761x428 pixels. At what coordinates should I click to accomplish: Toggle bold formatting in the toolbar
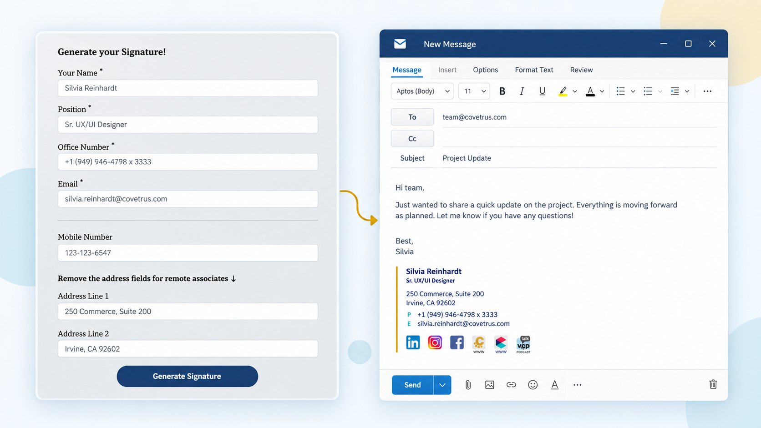pyautogui.click(x=502, y=91)
